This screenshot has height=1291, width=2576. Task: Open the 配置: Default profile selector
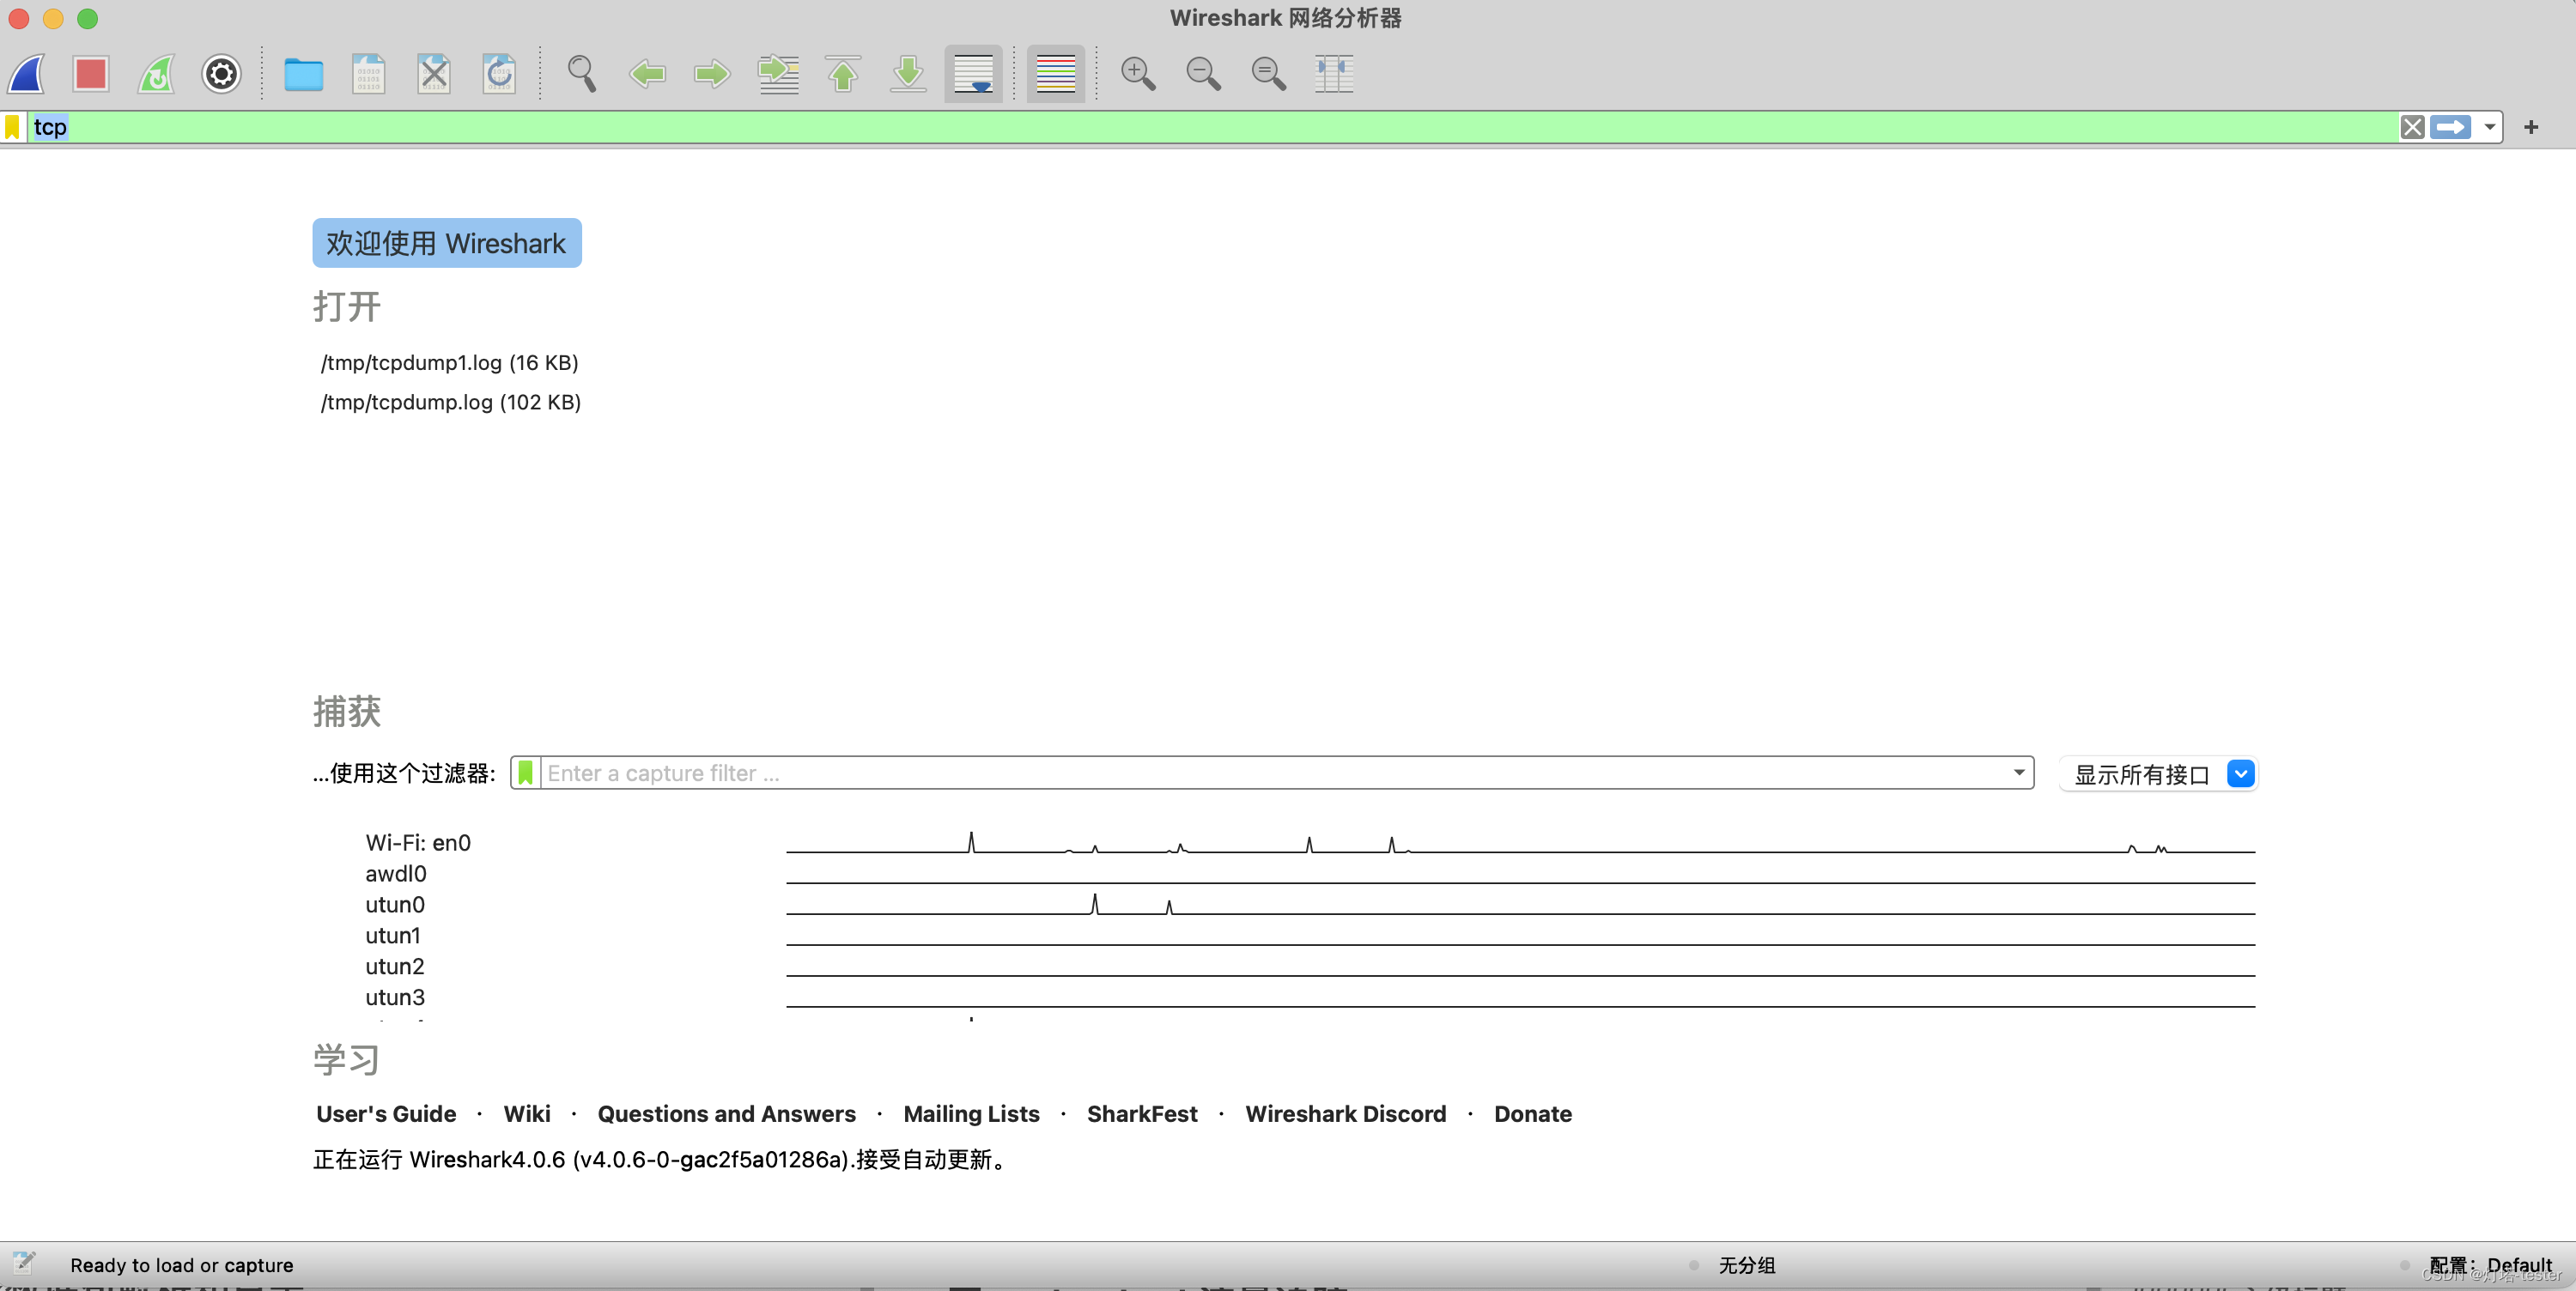coord(2490,1265)
